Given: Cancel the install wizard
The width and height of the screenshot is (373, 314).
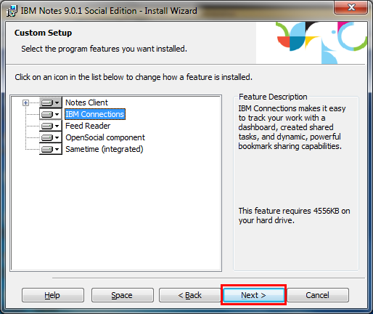Looking at the screenshot, I should 318,295.
